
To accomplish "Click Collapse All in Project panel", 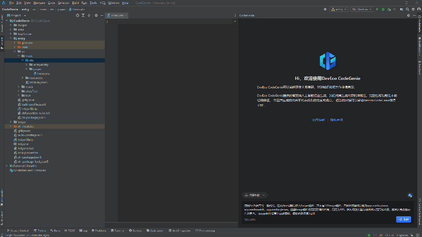I will tap(89, 15).
